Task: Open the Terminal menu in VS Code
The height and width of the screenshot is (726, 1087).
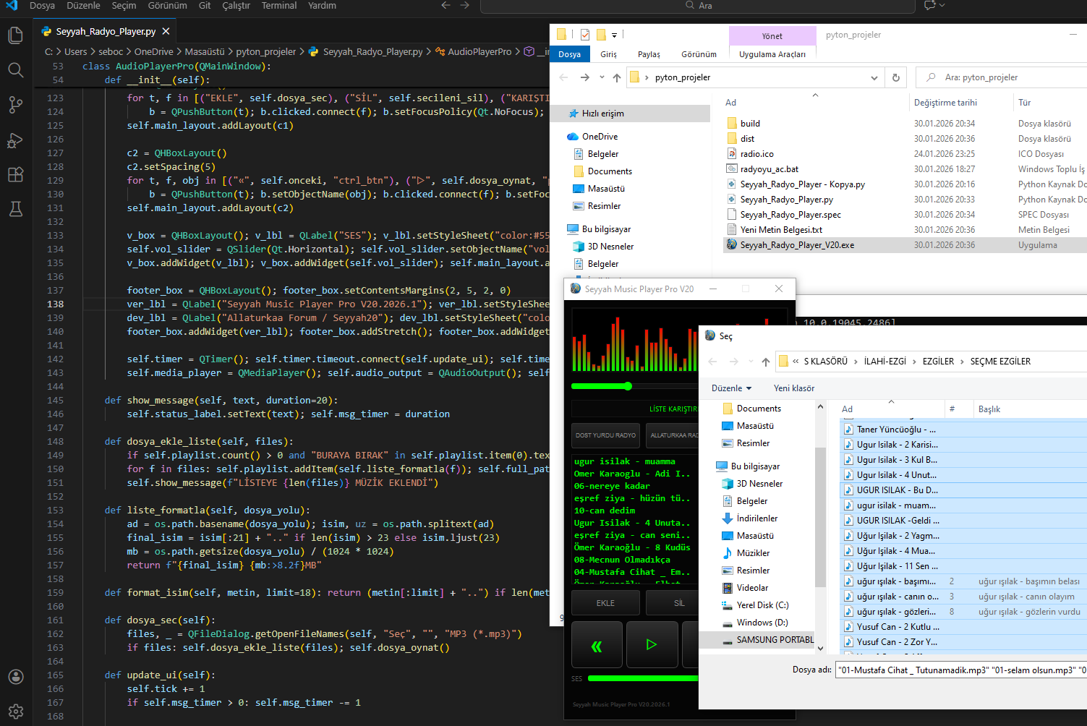Action: [278, 6]
